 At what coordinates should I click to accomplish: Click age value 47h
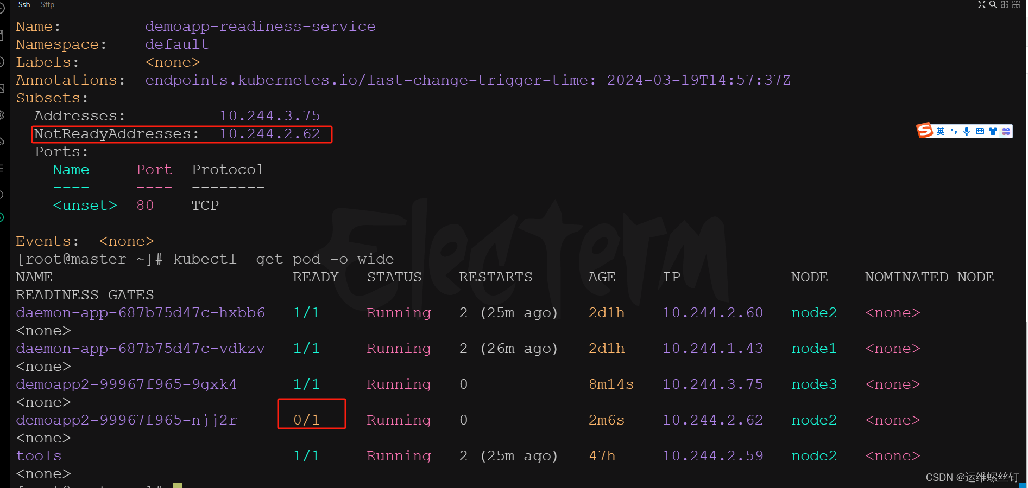(x=602, y=456)
